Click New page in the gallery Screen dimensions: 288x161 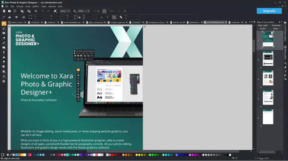pyautogui.click(x=263, y=26)
